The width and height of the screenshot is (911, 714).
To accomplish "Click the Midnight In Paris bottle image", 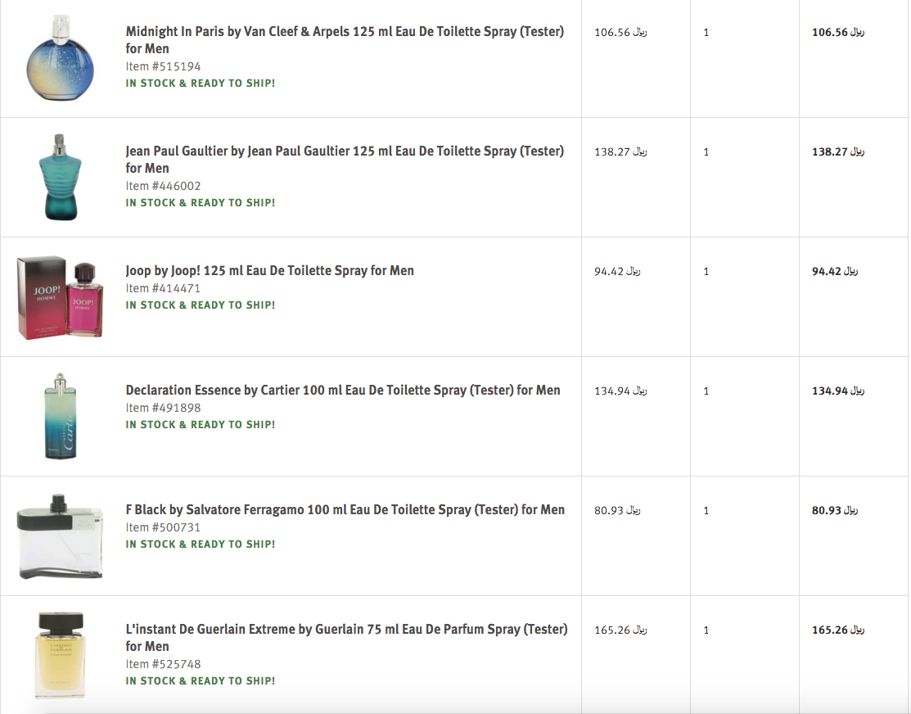I will point(60,58).
